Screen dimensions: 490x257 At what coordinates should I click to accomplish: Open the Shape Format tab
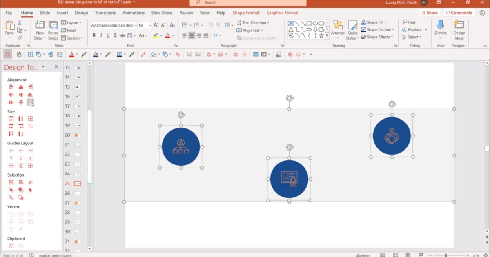pos(246,13)
